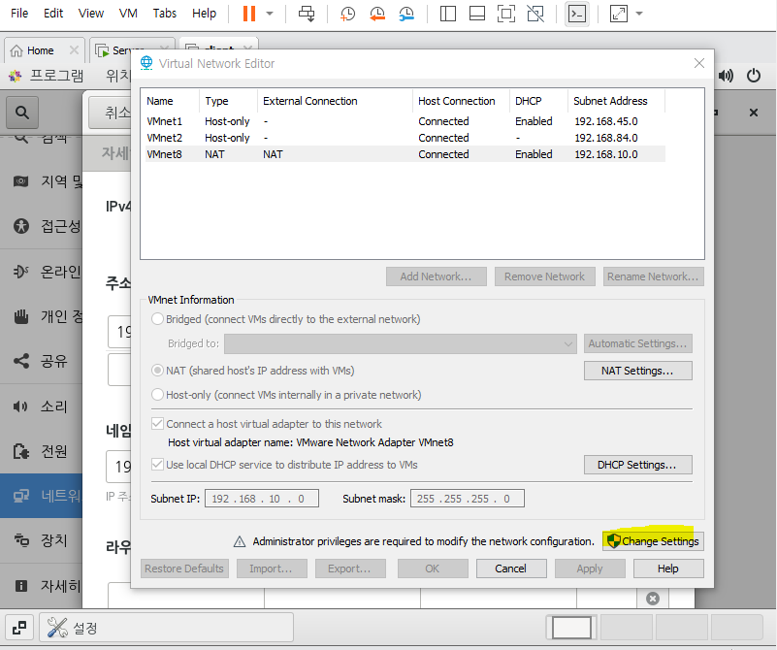Expand the stretch display dropdown arrow
The image size is (777, 650).
[x=639, y=14]
